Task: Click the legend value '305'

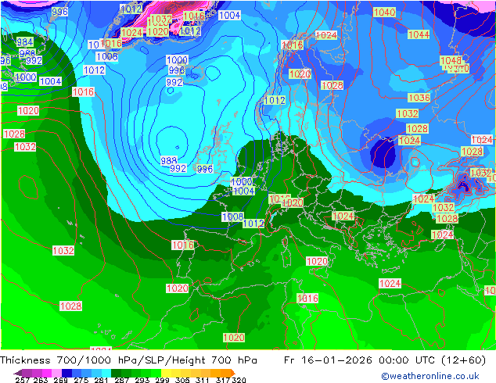Action: 182,380
